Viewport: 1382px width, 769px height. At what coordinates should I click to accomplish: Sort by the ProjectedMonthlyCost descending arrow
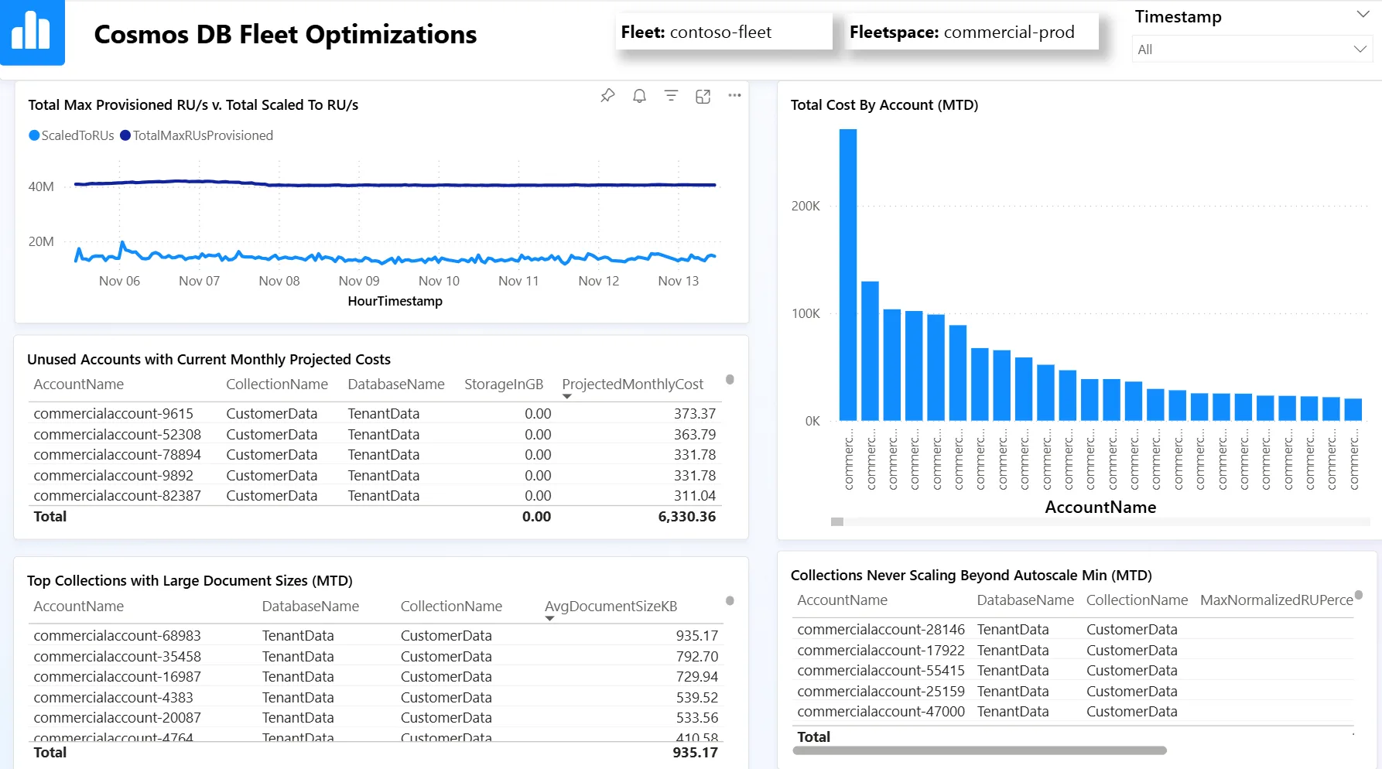pos(567,397)
